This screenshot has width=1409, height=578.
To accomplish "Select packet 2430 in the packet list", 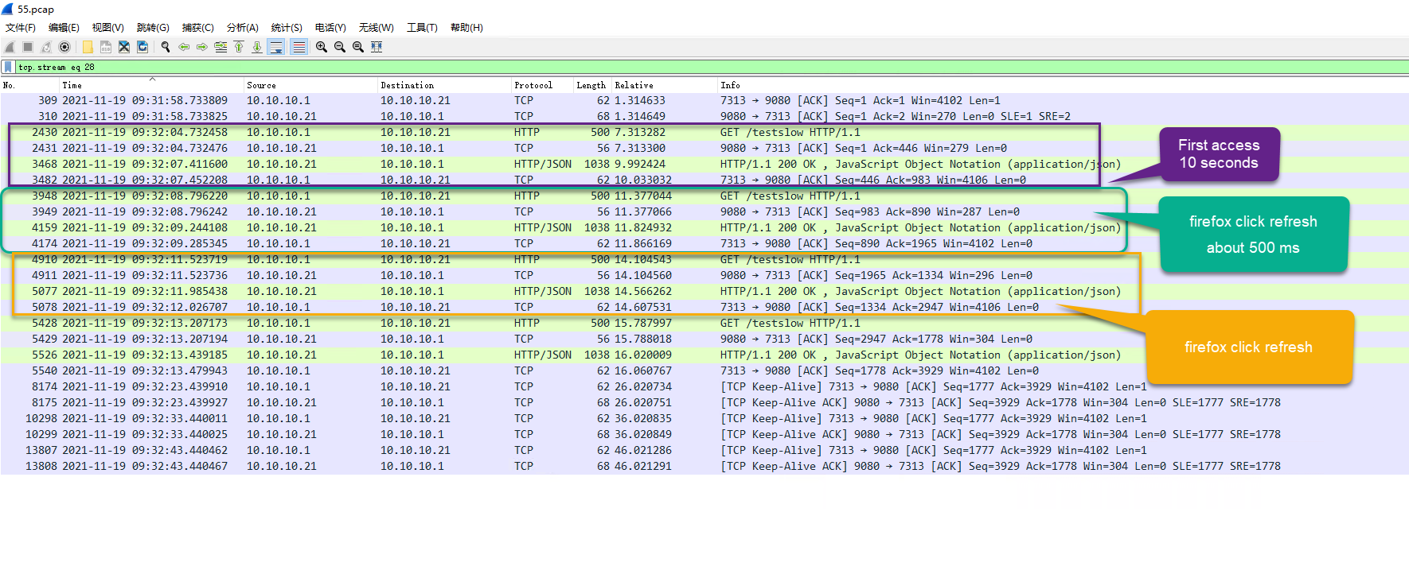I will coord(704,133).
